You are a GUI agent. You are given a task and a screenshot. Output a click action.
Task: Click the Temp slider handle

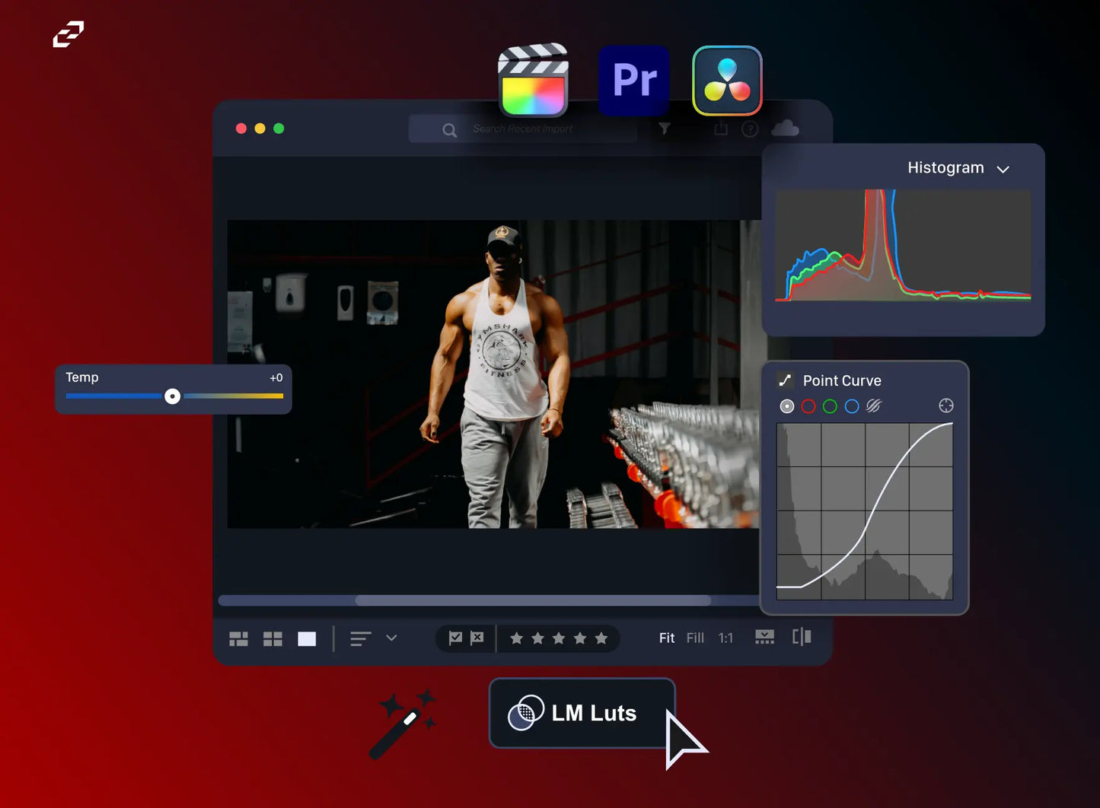click(173, 396)
